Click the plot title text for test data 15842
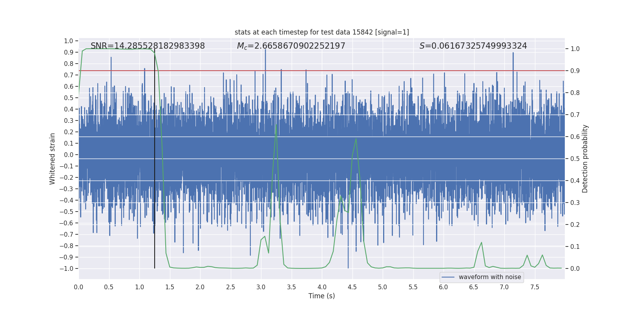Viewport: 628px width, 314px height. (x=322, y=32)
